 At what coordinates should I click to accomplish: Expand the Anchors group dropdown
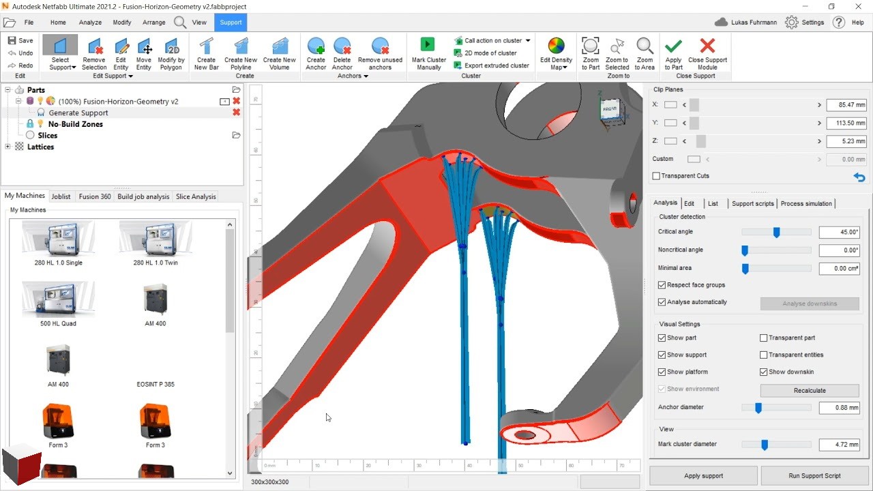(366, 76)
